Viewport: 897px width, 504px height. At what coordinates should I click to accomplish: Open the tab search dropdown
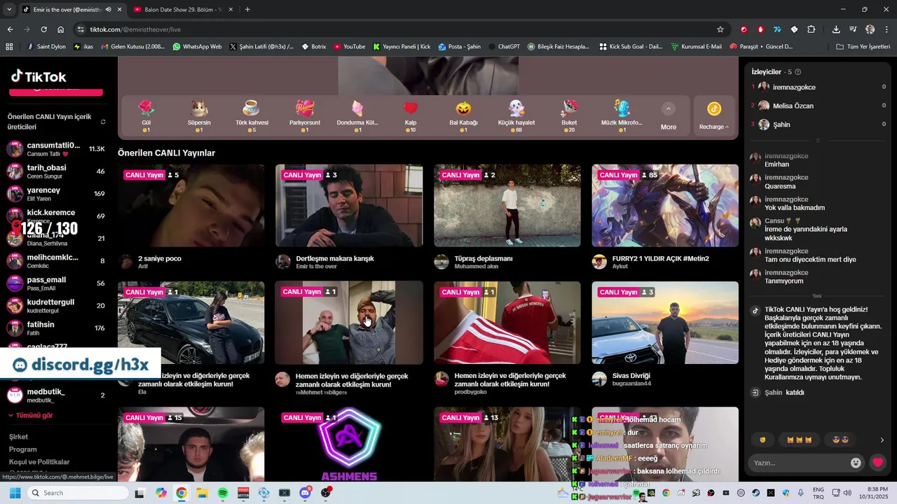click(x=8, y=10)
